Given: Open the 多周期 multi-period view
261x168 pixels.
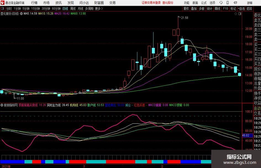Looking at the screenshot, I should coord(89,9).
